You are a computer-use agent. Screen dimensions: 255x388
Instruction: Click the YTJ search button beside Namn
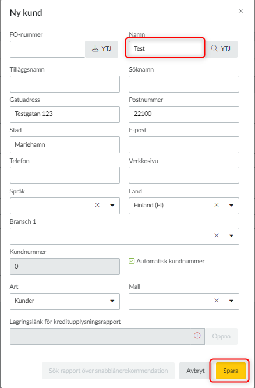(x=221, y=50)
